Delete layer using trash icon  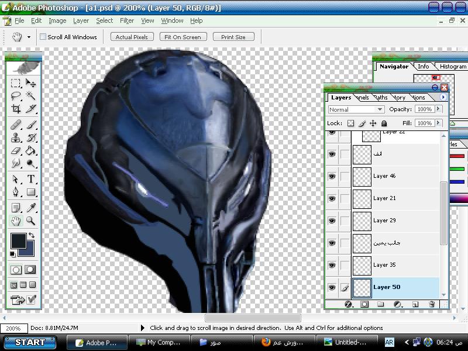(432, 304)
